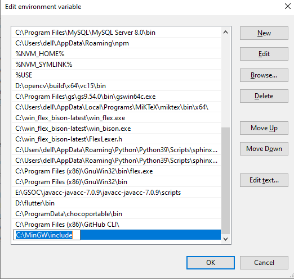Click Move Down button
The image size is (294, 279).
point(264,149)
